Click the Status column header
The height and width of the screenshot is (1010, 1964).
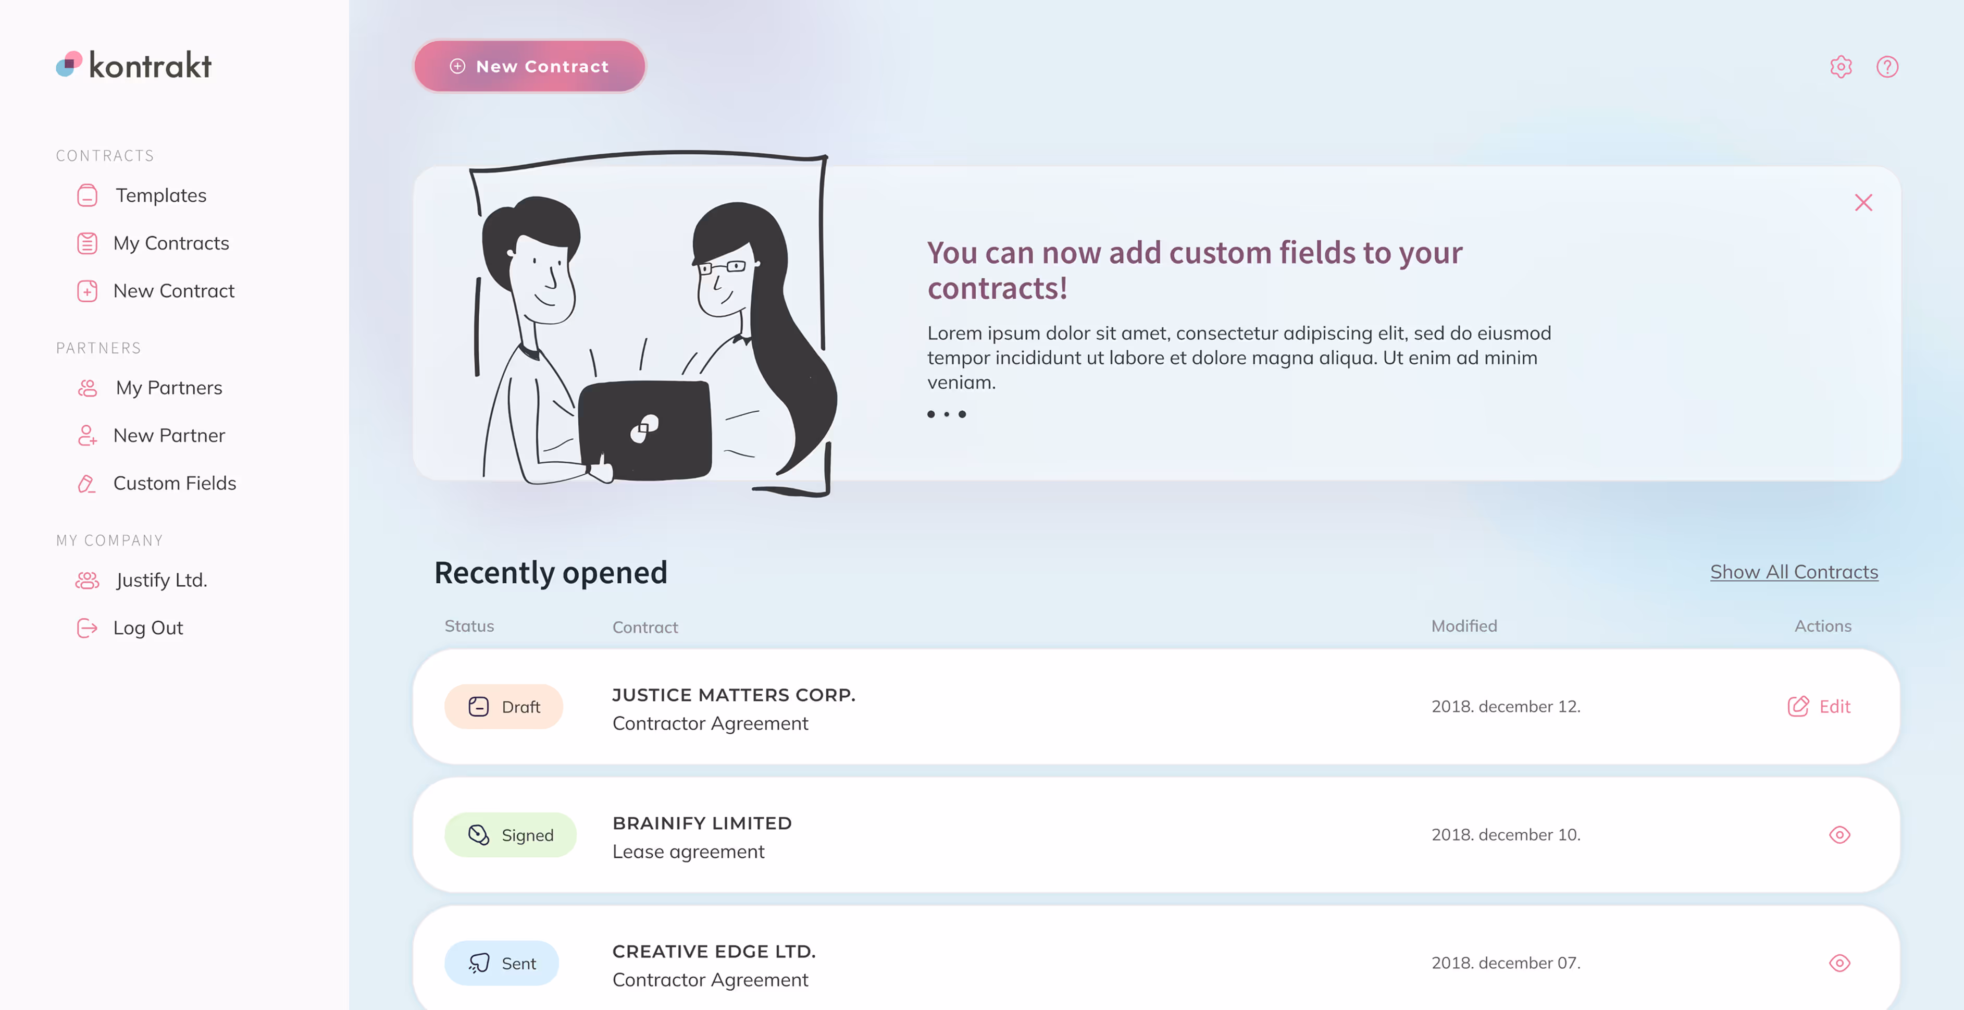(x=469, y=626)
